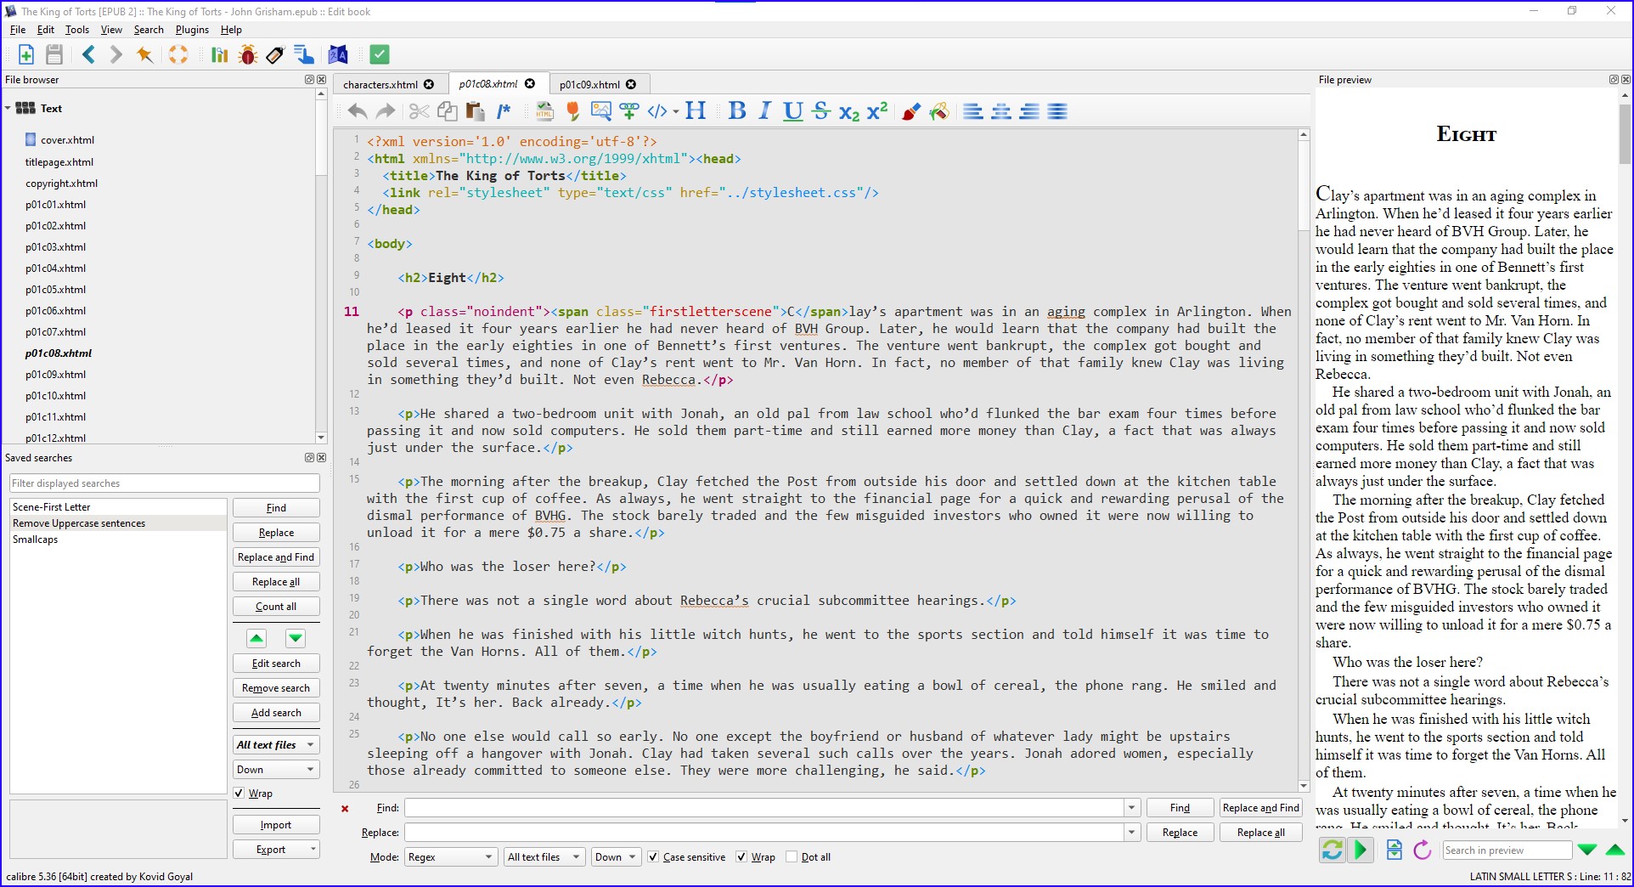Open the Find field history dropdown arrow
Screen dimensions: 1634x887
point(1131,808)
